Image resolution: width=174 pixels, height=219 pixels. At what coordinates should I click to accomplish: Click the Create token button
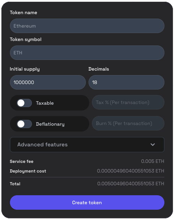point(87,202)
